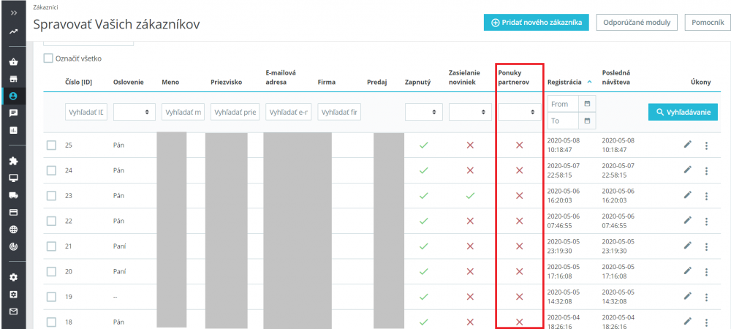Edit customer 25 with pencil icon
Image resolution: width=731 pixels, height=329 pixels.
[x=688, y=145]
